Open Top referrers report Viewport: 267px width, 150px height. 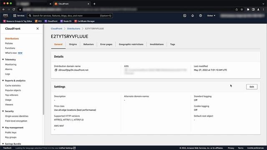click(12, 95)
